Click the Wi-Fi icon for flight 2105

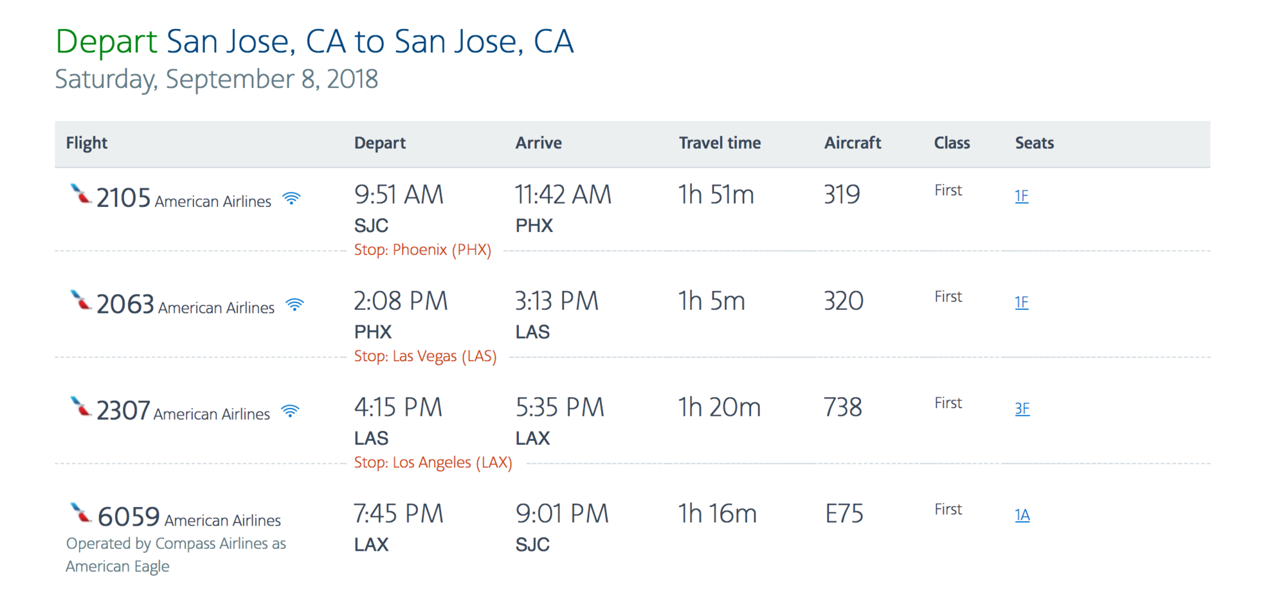[x=292, y=199]
